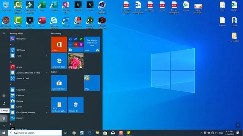Screen dimensions: 243x136
Task: Open the Photos tile with the pink flower
Action: coord(76,61)
